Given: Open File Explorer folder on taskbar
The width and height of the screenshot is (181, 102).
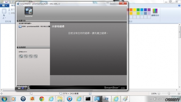Looking at the screenshot, I should click(x=60, y=99).
